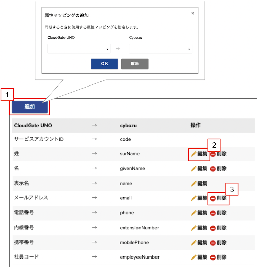The height and width of the screenshot is (268, 258).
Task: Click the givenName text cell
Action: pos(132,169)
